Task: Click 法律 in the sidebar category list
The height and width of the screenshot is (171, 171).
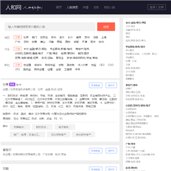Action: 128,65
